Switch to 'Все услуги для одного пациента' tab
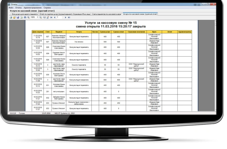The height and width of the screenshot is (149, 227). point(23,14)
